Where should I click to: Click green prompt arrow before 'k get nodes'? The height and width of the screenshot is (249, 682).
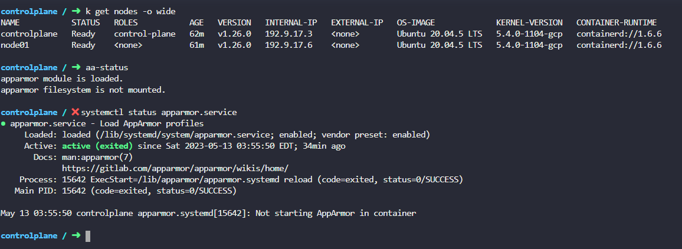pyautogui.click(x=75, y=11)
